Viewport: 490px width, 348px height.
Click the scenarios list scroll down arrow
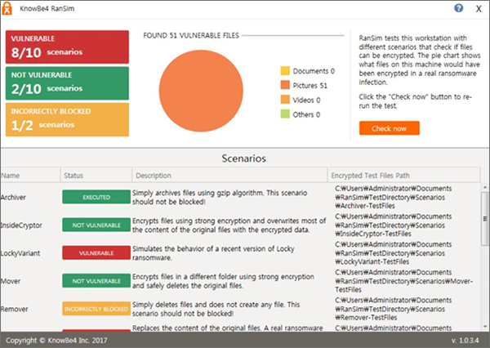tap(485, 327)
